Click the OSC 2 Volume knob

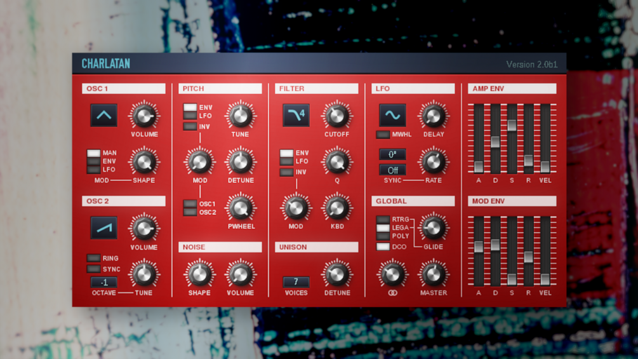[144, 229]
